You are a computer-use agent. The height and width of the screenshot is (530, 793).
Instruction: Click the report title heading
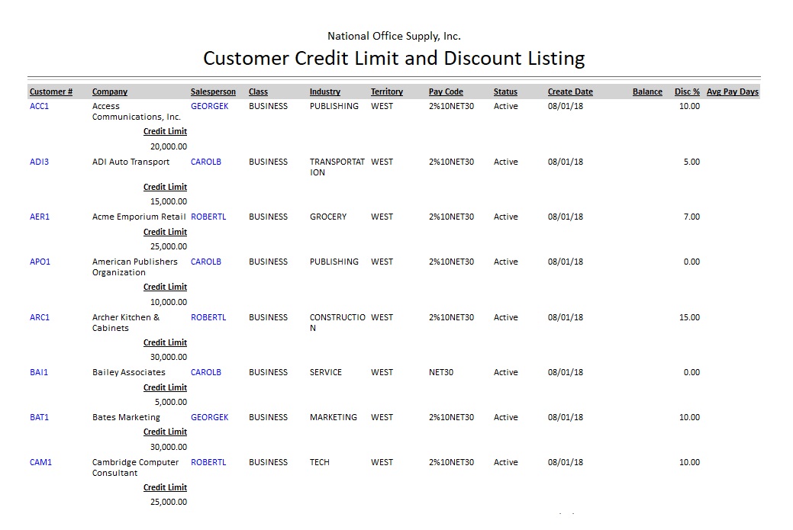click(x=394, y=59)
